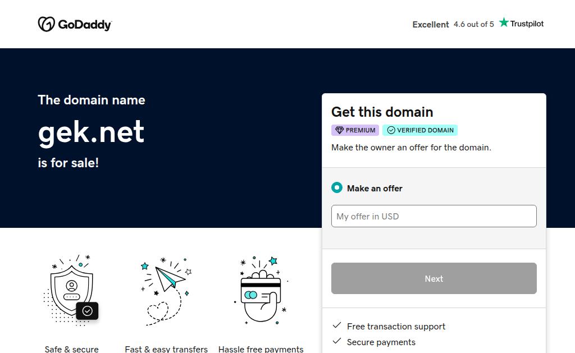This screenshot has width=575, height=353.
Task: Click the Get this domain heading
Action: (382, 112)
